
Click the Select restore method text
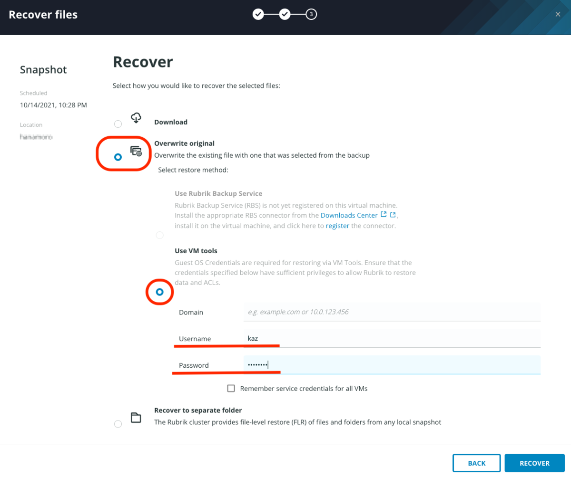193,170
